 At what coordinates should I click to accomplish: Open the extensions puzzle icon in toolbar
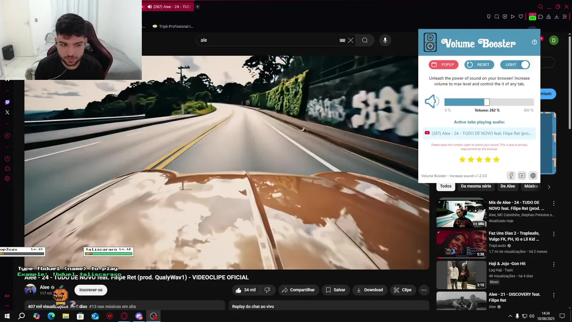[x=540, y=17]
